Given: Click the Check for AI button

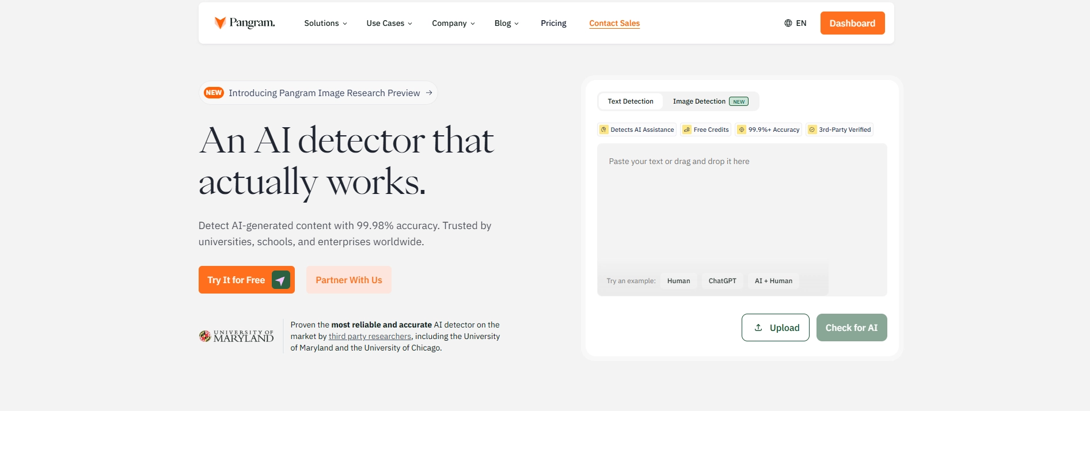Looking at the screenshot, I should click(852, 327).
